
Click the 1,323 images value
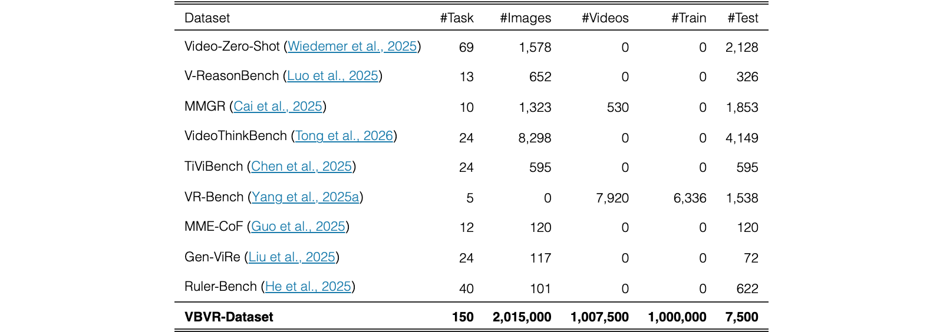[535, 108]
